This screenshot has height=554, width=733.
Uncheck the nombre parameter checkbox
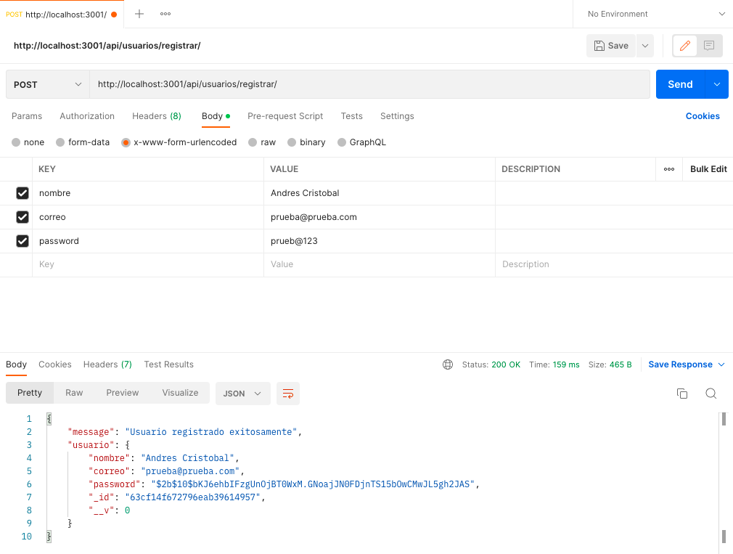pos(22,193)
